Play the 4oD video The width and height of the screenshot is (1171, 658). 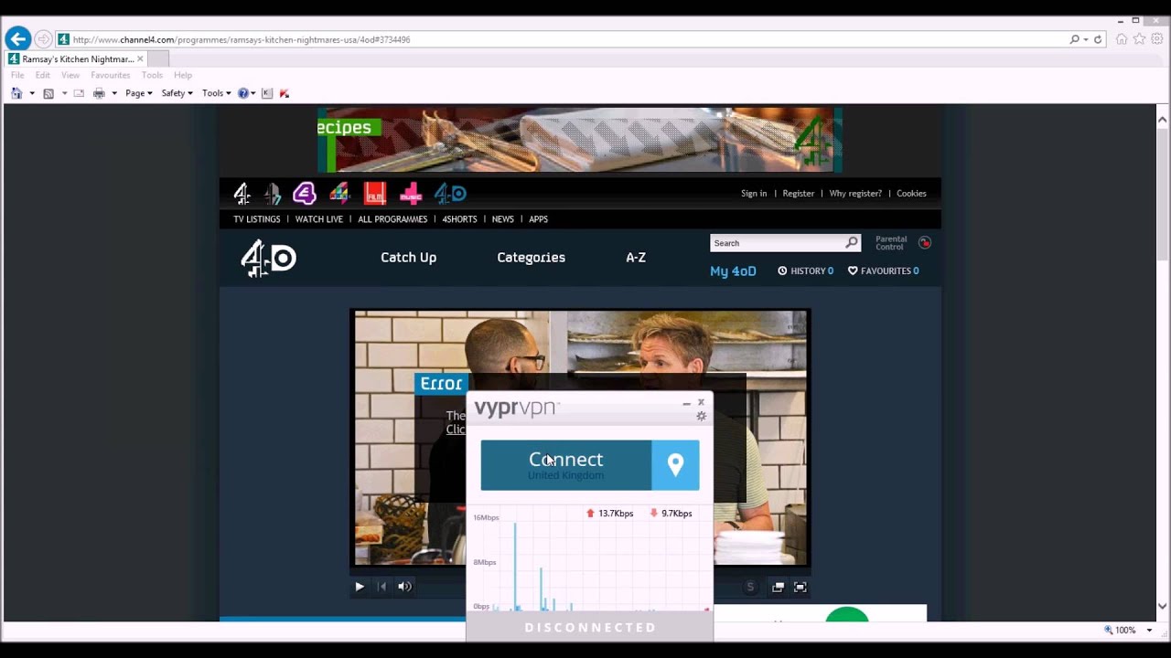(x=360, y=587)
